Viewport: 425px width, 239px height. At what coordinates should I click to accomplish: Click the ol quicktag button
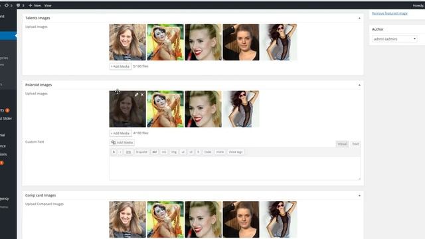click(x=191, y=152)
